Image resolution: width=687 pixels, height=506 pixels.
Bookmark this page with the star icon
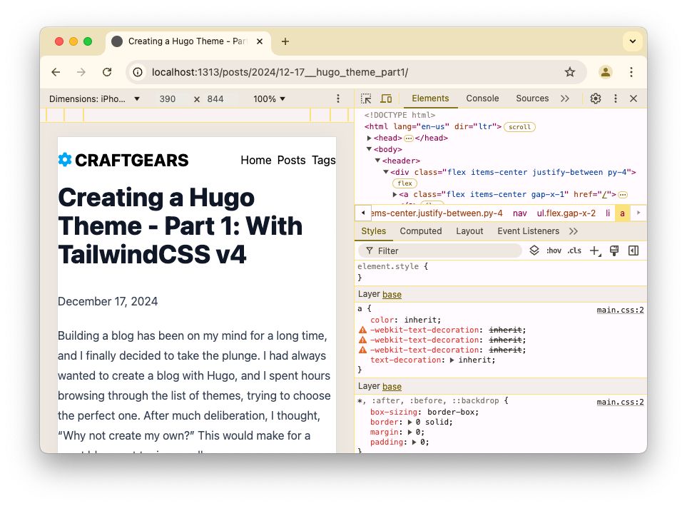[x=569, y=72]
